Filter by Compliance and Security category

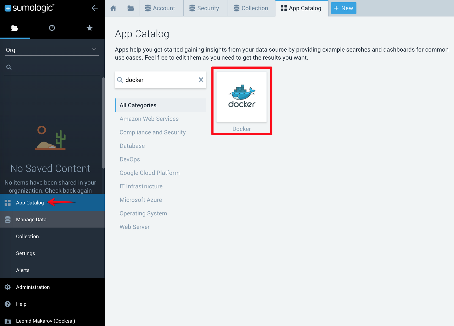[153, 132]
